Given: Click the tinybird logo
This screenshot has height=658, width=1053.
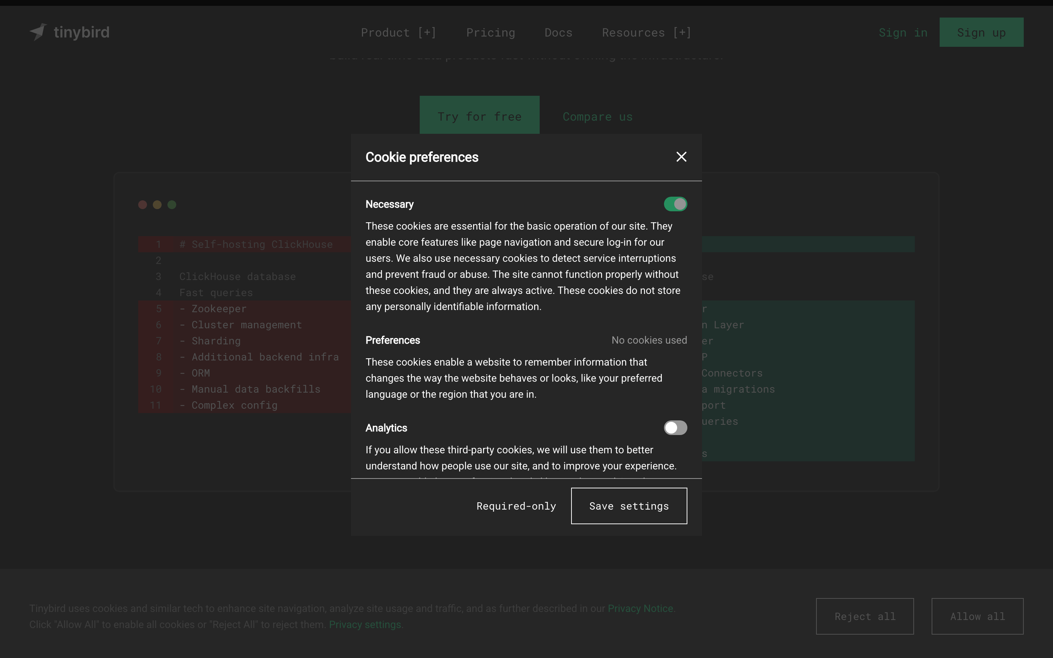Looking at the screenshot, I should [x=69, y=32].
